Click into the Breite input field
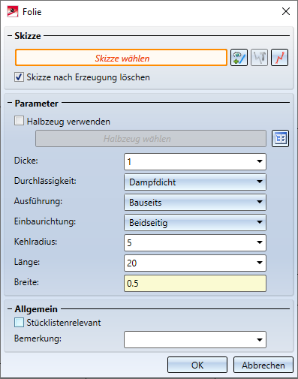298x379 pixels. pyautogui.click(x=195, y=283)
